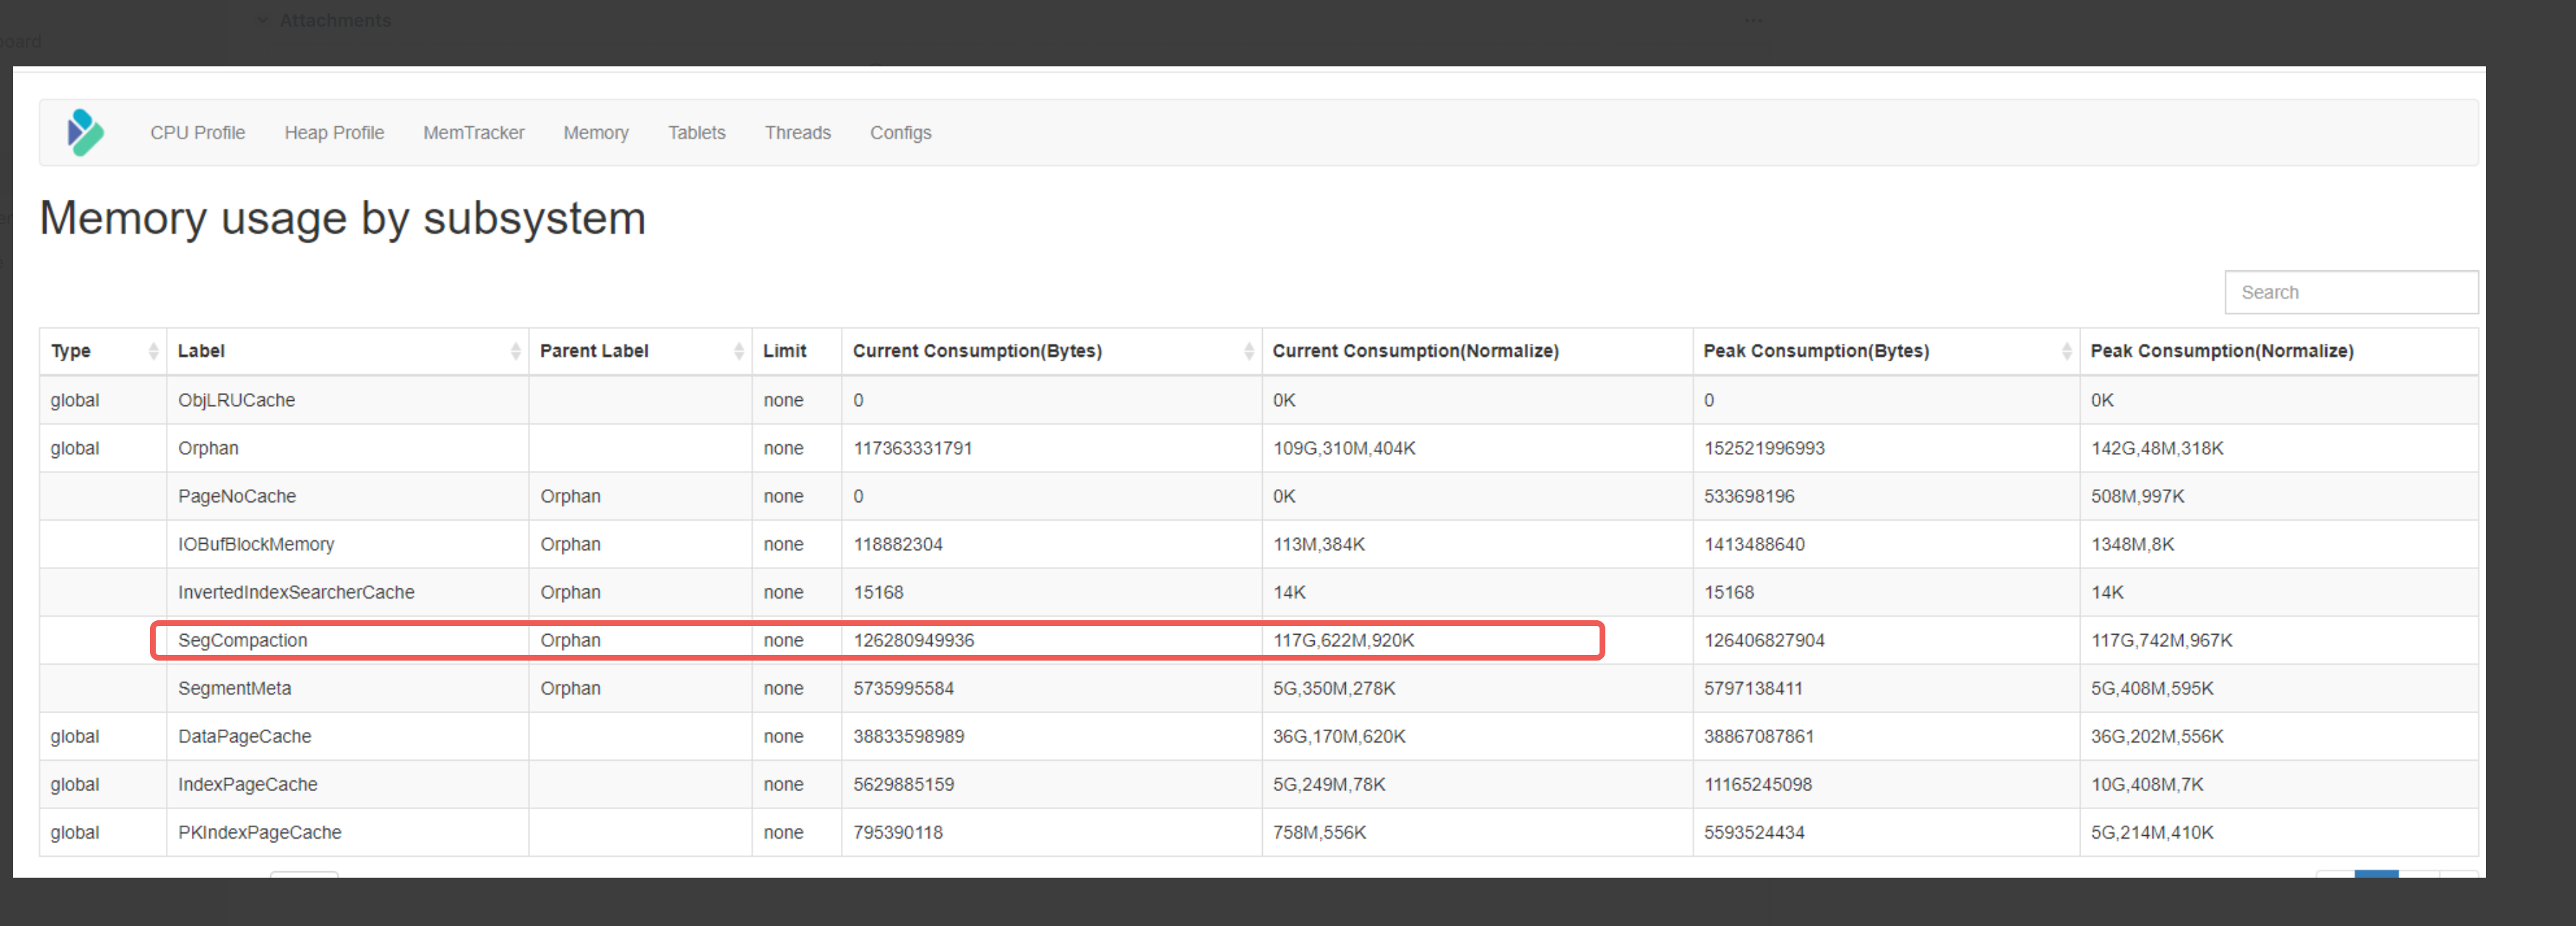Viewport: 2576px width, 926px height.
Task: Select InvertedIndexSearcherCache label
Action: [x=296, y=592]
